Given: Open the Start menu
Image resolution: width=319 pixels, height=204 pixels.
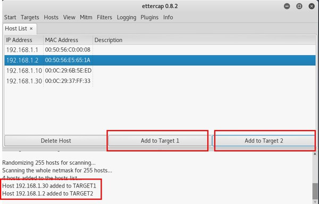Looking at the screenshot, I should click(10, 18).
